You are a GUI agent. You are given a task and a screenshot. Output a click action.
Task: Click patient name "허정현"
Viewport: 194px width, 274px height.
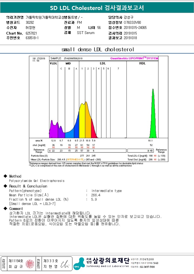(30, 28)
